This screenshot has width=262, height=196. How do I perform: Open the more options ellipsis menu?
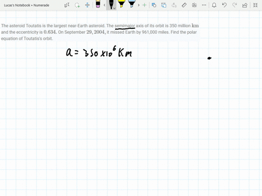point(204,5)
